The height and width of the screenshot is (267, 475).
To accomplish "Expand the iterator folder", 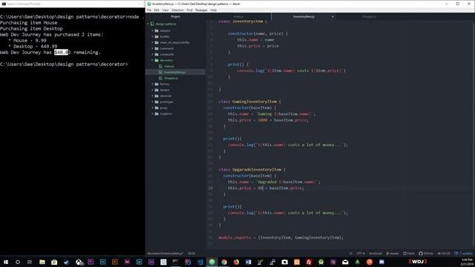I will click(x=152, y=90).
